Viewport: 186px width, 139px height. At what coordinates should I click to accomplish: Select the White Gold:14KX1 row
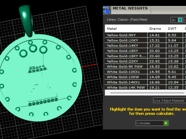coord(145,82)
